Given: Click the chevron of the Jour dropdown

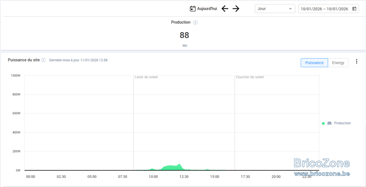Looking at the screenshot, I should click(x=290, y=9).
